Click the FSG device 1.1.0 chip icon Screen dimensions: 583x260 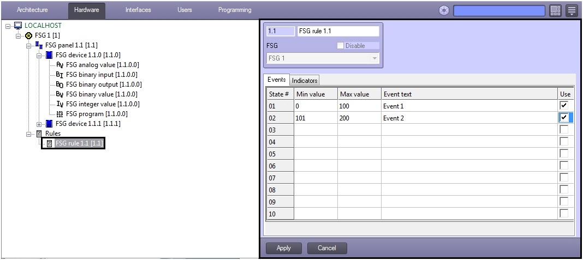49,56
